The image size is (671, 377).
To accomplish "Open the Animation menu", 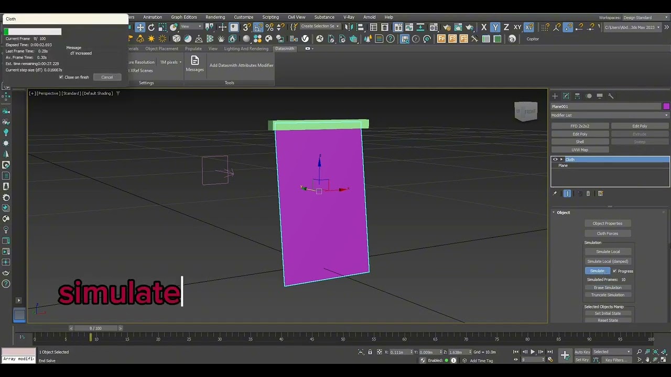I will 153,17.
